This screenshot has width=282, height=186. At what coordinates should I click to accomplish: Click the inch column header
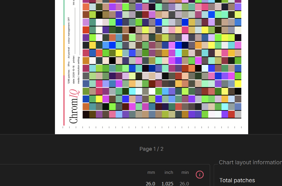pos(169,172)
